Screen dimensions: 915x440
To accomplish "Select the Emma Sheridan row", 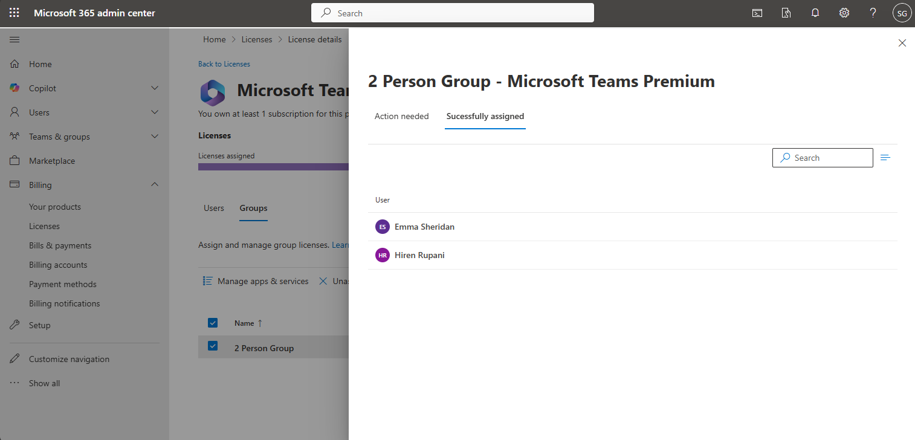I will click(633, 227).
